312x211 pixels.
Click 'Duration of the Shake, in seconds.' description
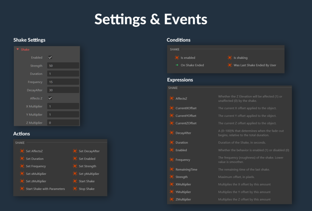coord(242,143)
